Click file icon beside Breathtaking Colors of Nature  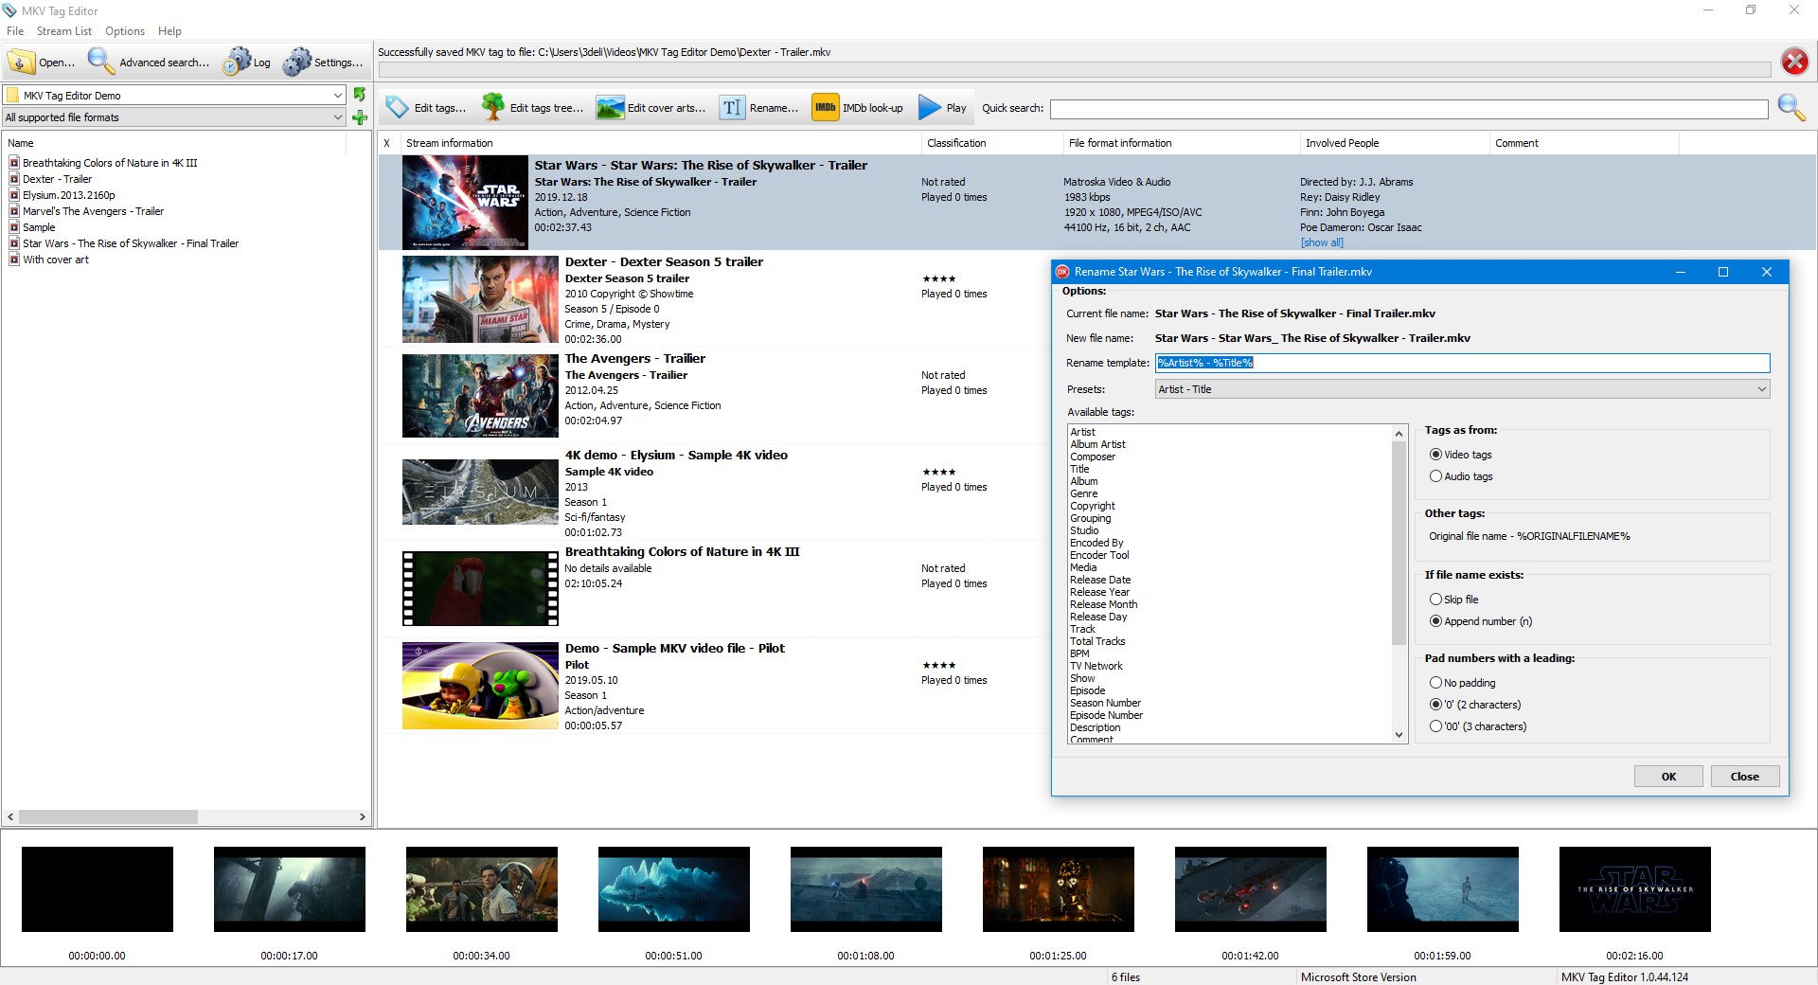pyautogui.click(x=14, y=163)
